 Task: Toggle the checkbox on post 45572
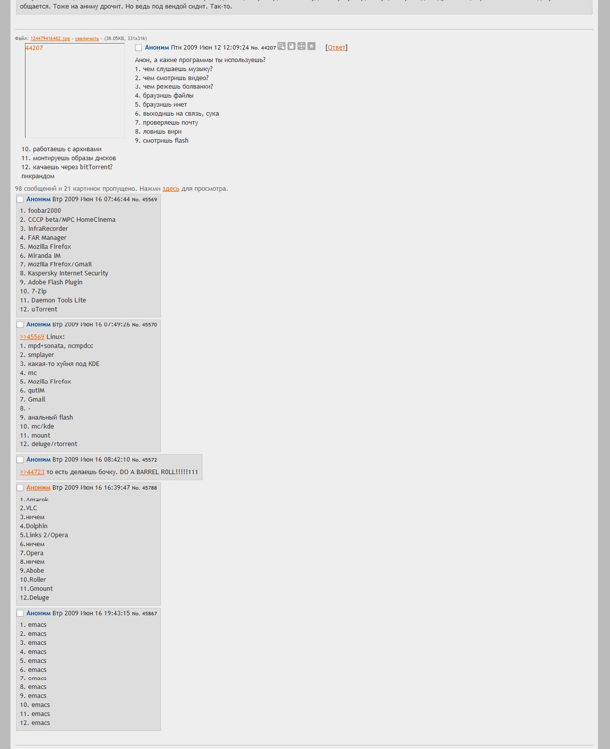coord(20,460)
